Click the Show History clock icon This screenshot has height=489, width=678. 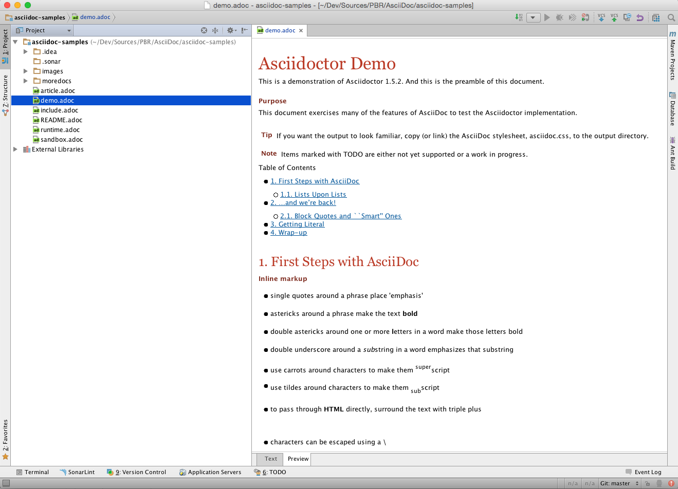(x=627, y=17)
